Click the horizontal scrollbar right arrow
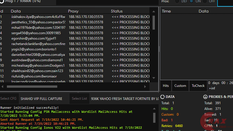233x131 pixels. click(x=147, y=86)
